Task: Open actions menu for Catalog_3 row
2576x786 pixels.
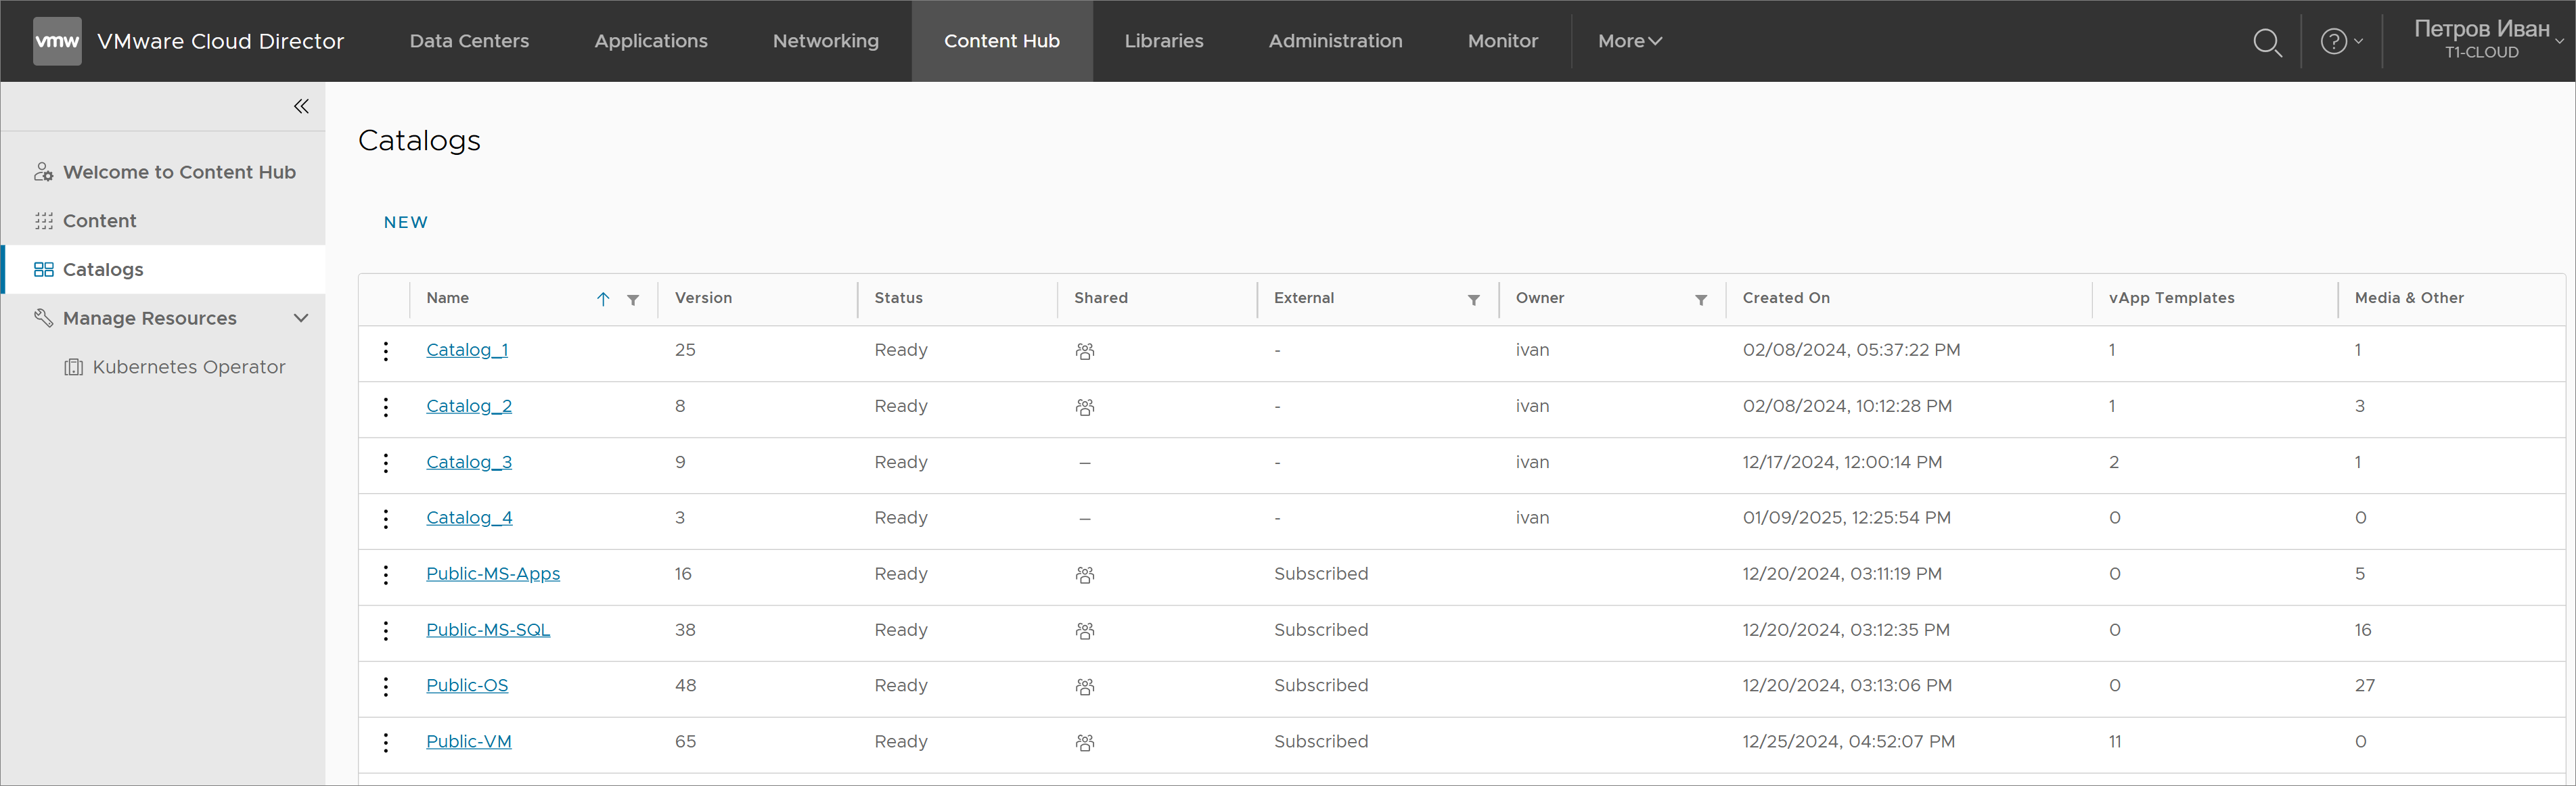Action: pyautogui.click(x=386, y=463)
